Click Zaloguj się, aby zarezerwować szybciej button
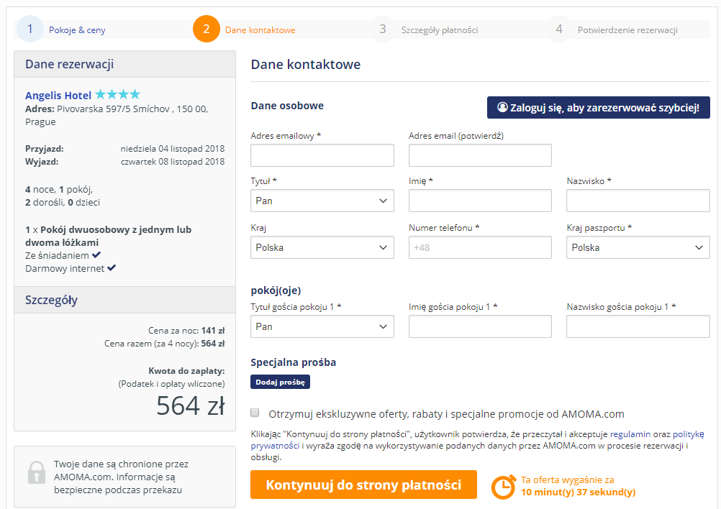Image resolution: width=721 pixels, height=509 pixels. pos(598,108)
